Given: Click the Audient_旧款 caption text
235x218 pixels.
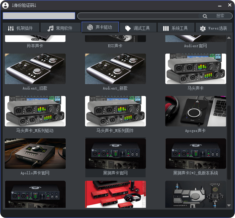Looking at the screenshot, I should click(x=35, y=88).
